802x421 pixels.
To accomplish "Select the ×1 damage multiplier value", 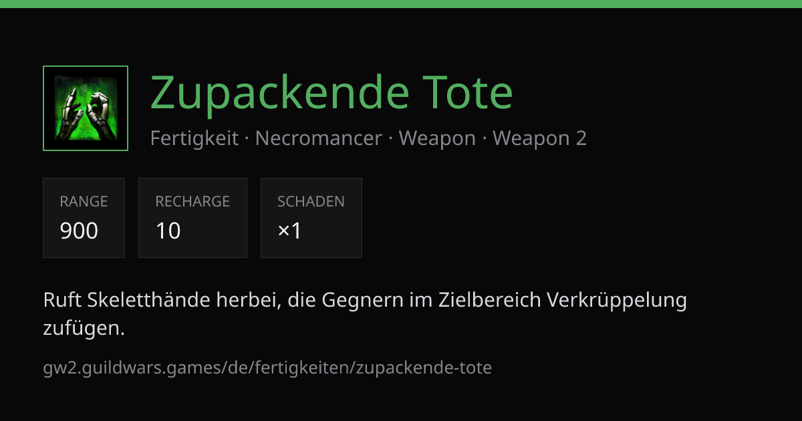I will (290, 231).
